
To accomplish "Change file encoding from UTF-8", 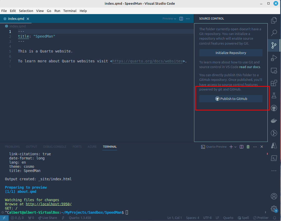I will 207,218.
